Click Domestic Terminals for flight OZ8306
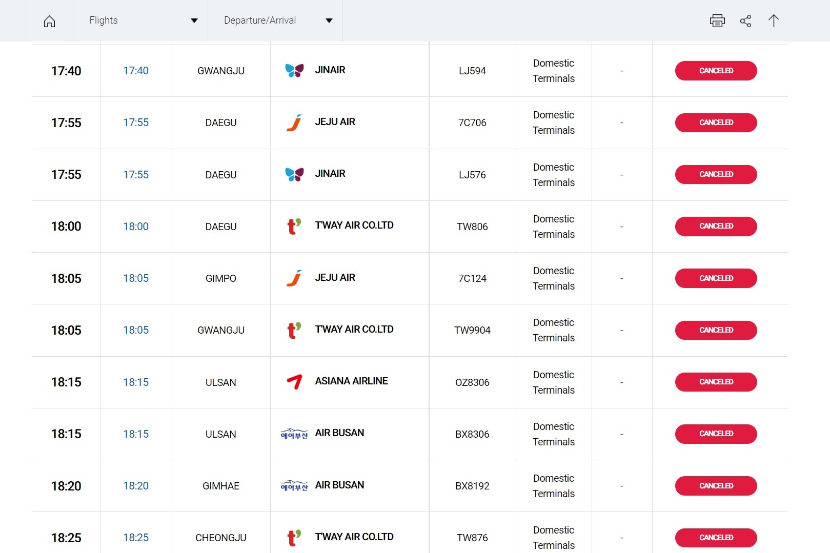 pos(554,382)
